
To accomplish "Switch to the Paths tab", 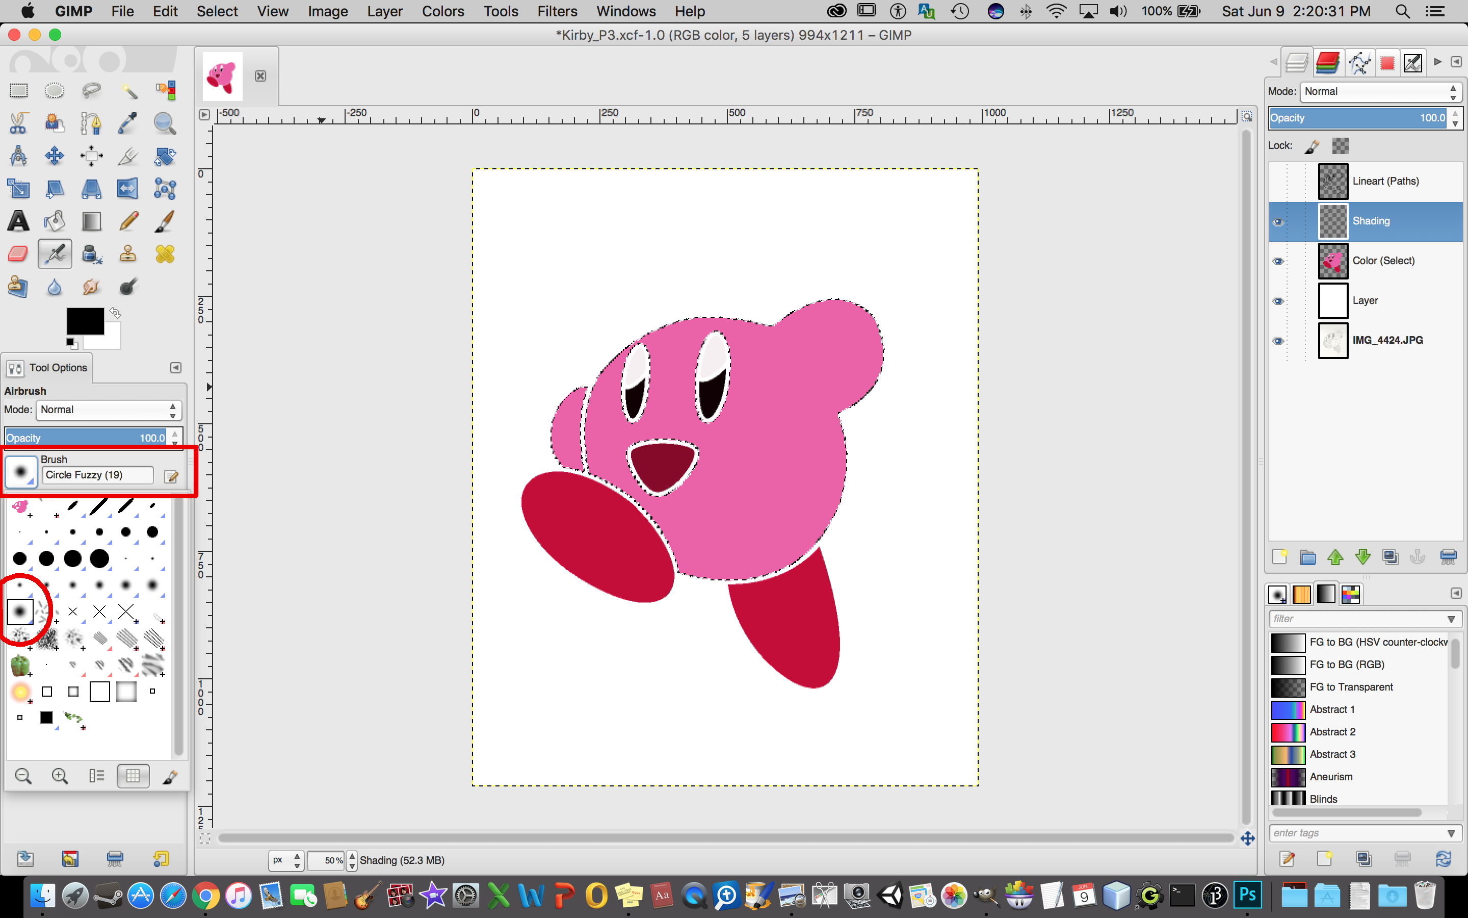I will 1359,62.
